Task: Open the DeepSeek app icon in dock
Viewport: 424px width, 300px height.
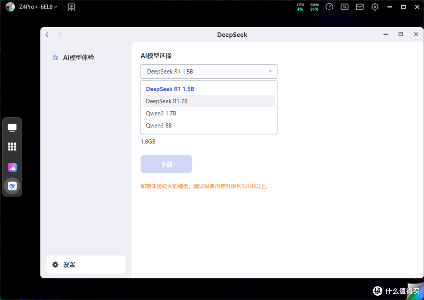Action: [x=12, y=186]
